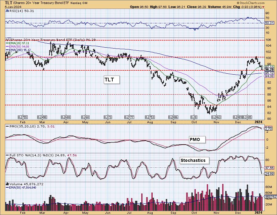Click the 0.2863 ratio label
The height and width of the screenshot is (215, 277).
pyautogui.click(x=216, y=117)
